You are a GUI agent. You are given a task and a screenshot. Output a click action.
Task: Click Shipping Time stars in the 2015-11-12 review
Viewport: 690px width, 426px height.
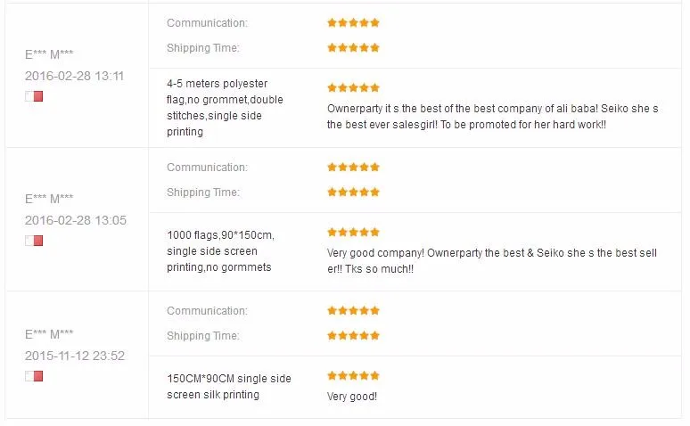tap(353, 335)
